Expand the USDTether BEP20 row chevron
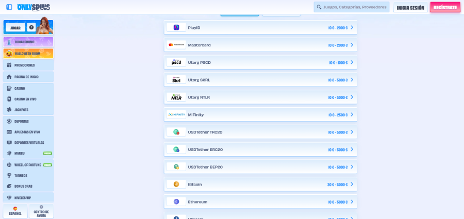Screen dimensions: 464x219 tap(352, 167)
